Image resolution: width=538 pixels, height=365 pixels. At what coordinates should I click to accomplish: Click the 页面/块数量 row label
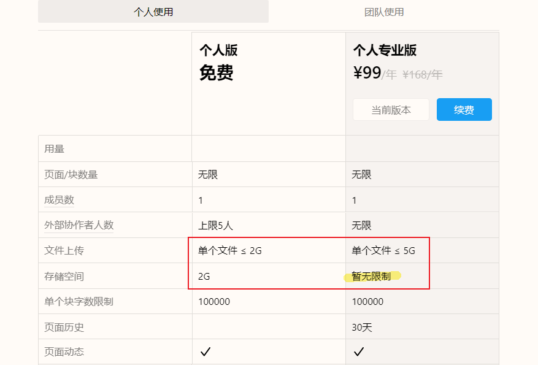click(x=71, y=175)
